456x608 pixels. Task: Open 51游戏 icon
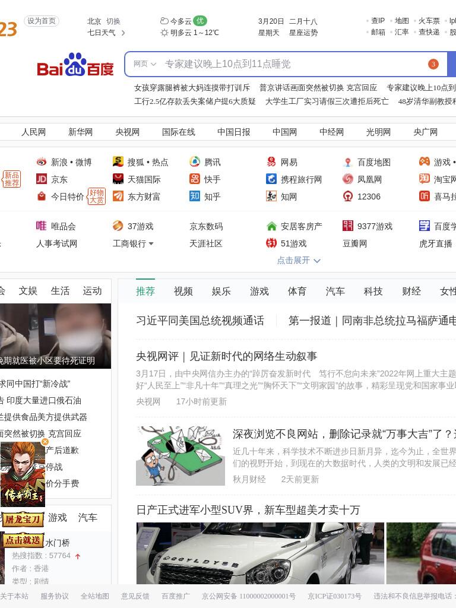point(271,243)
